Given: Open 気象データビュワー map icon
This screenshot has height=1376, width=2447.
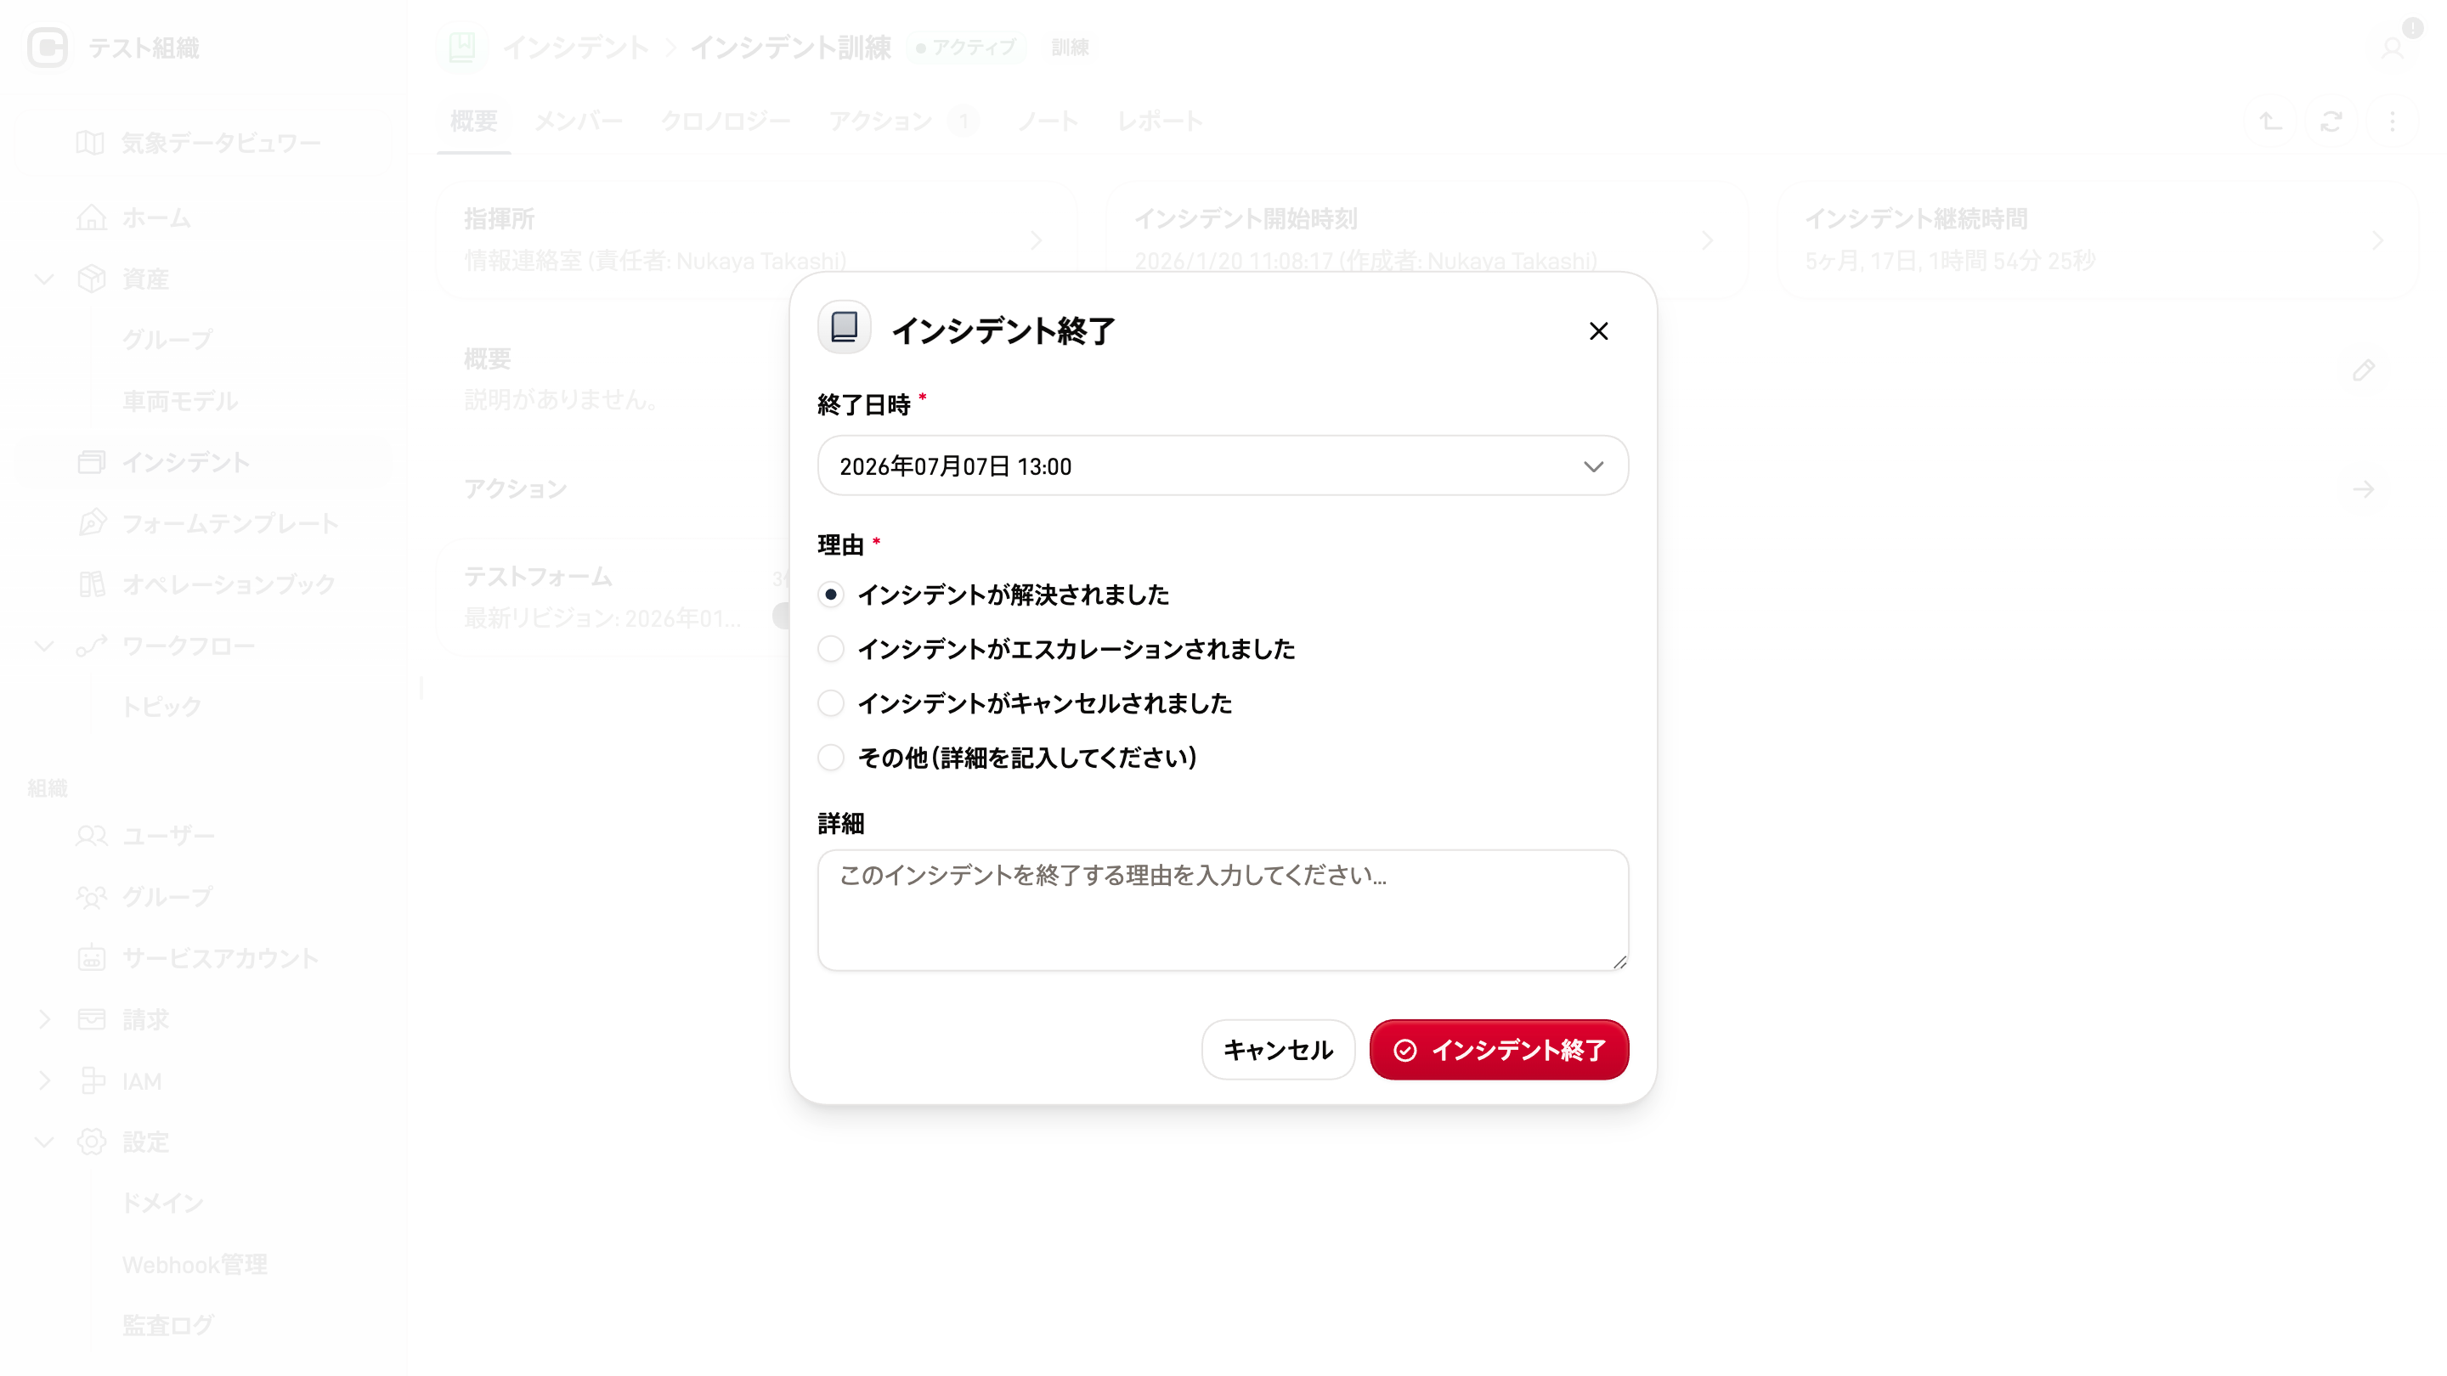Looking at the screenshot, I should (x=90, y=143).
